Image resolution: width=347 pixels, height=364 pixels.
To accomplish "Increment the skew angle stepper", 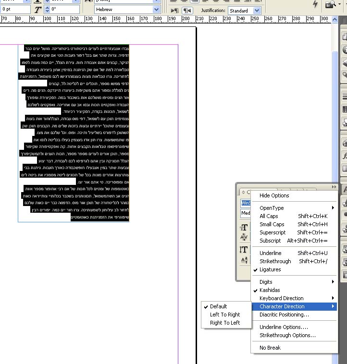I will [x=47, y=8].
